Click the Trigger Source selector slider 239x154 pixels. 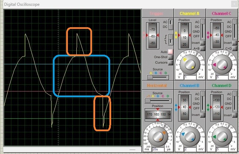[158, 77]
